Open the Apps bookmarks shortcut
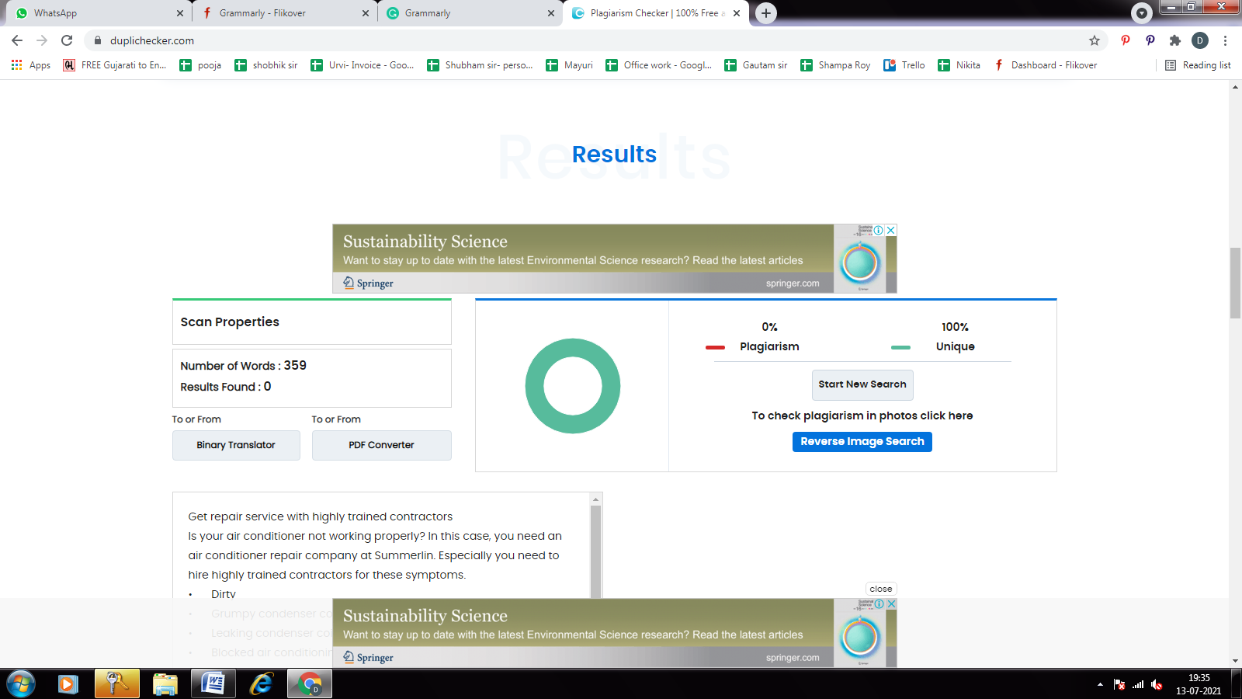 (x=31, y=65)
